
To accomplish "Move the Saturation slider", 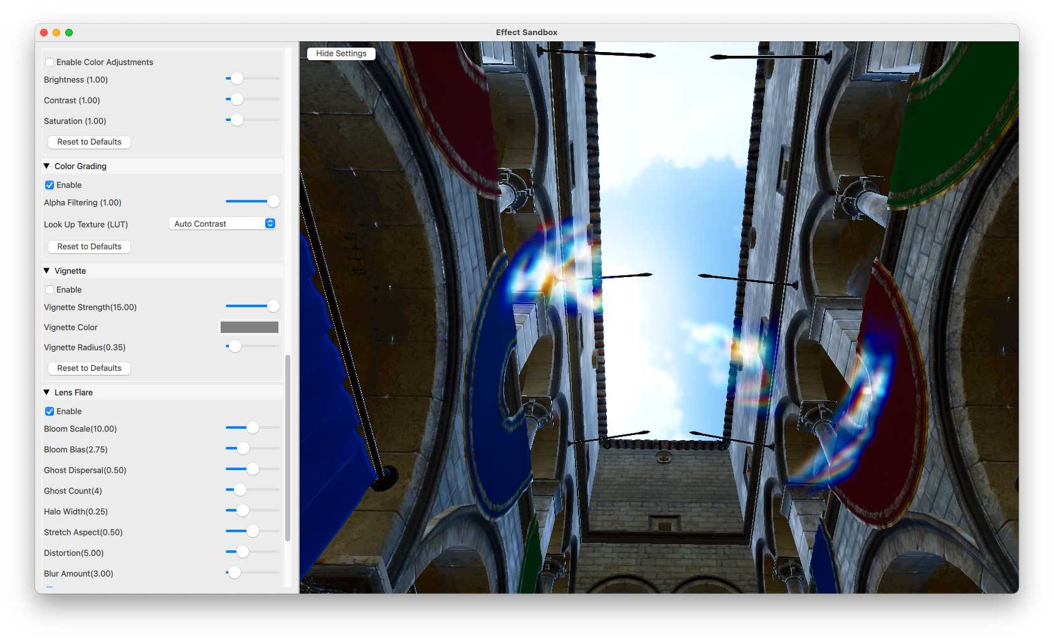I will (236, 119).
